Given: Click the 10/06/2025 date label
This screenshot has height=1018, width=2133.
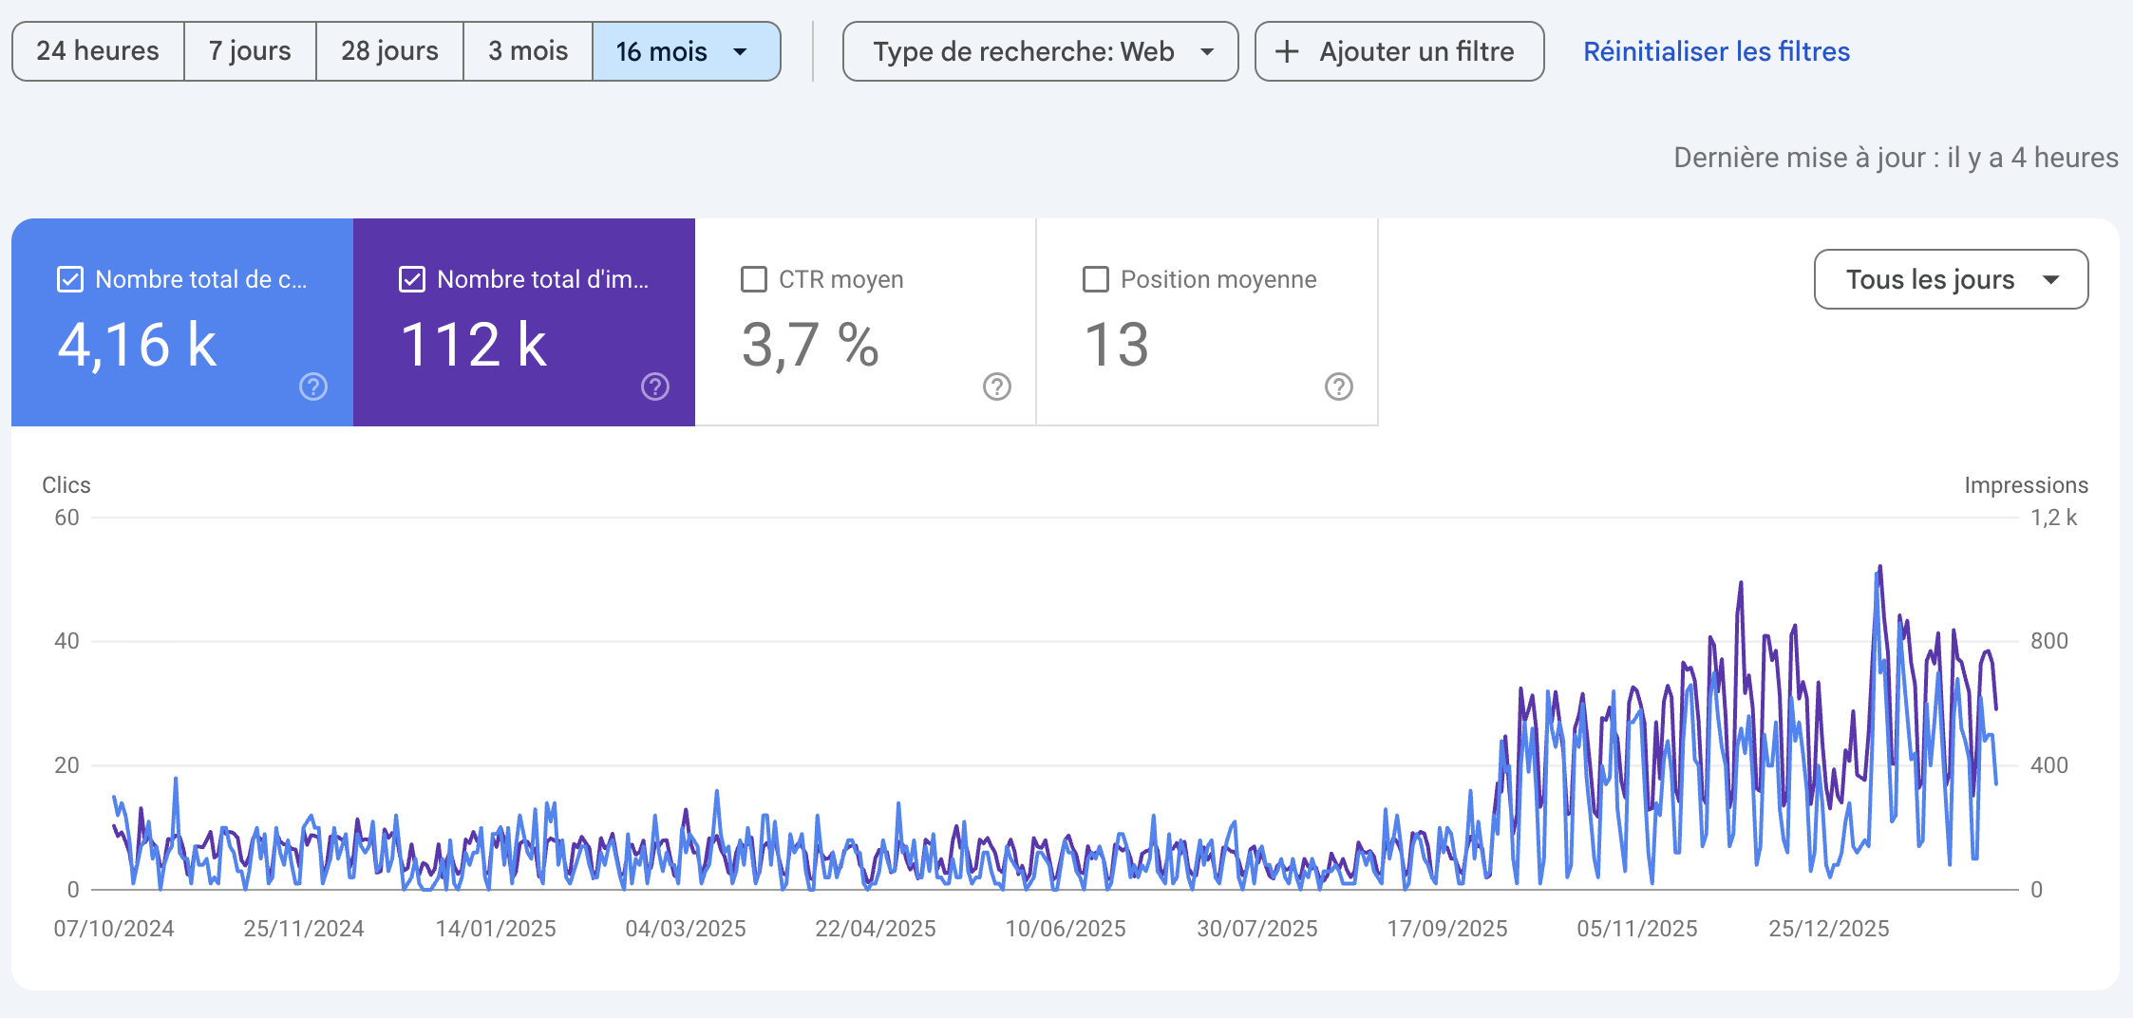Looking at the screenshot, I should pos(1066,929).
